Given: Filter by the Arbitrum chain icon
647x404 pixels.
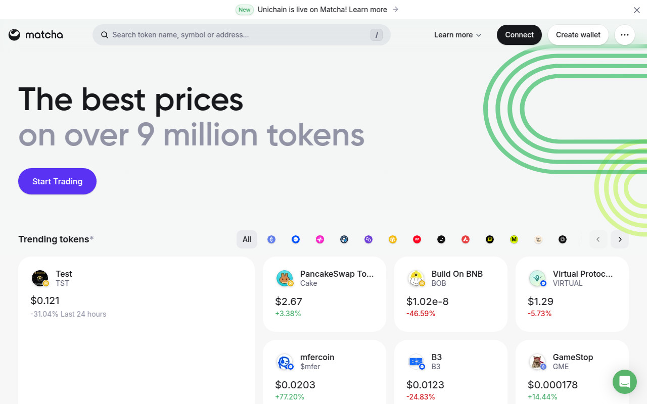Looking at the screenshot, I should pos(344,239).
